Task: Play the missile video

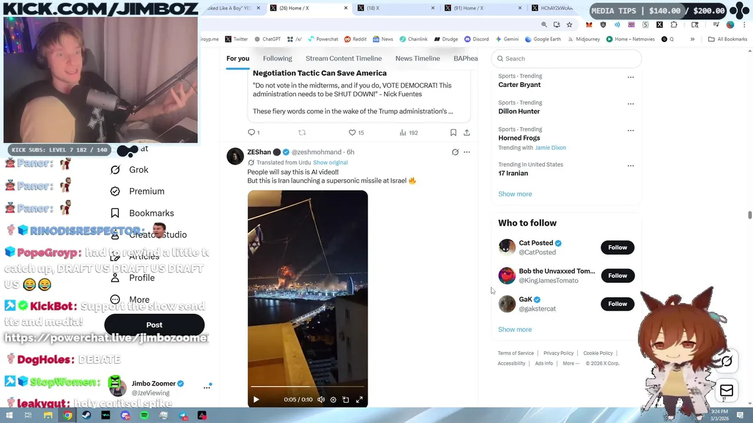Action: pyautogui.click(x=256, y=399)
